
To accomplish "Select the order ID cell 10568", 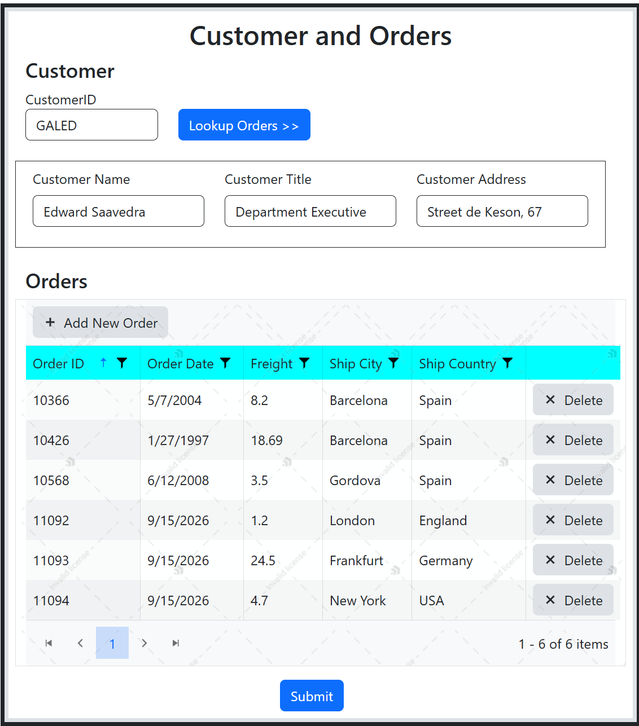I will tap(83, 480).
